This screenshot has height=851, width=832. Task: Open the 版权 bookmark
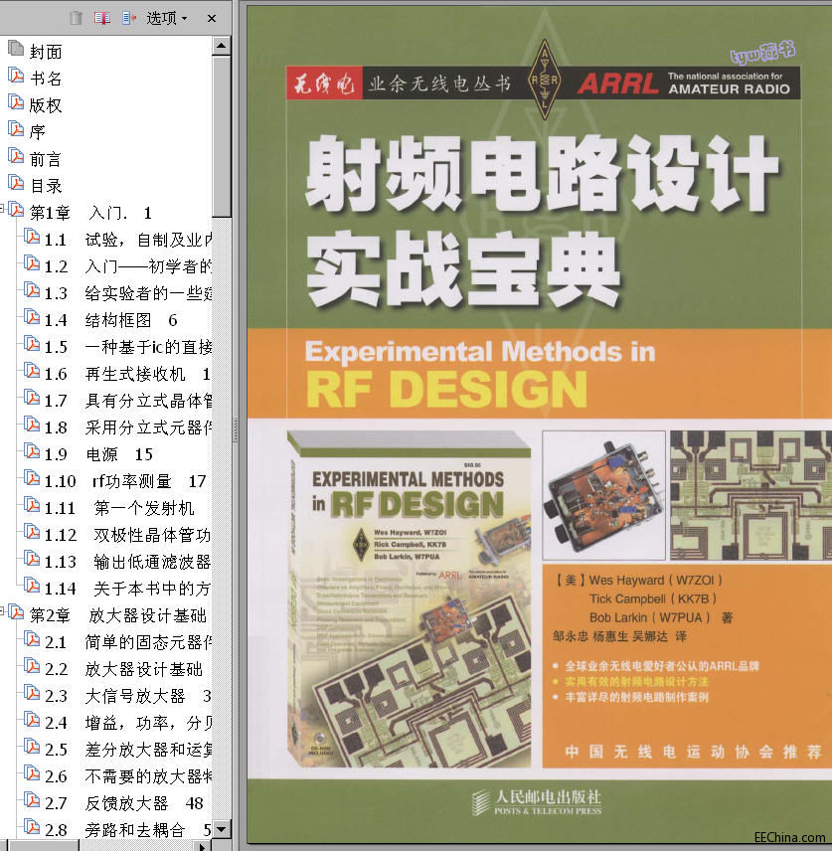[46, 105]
